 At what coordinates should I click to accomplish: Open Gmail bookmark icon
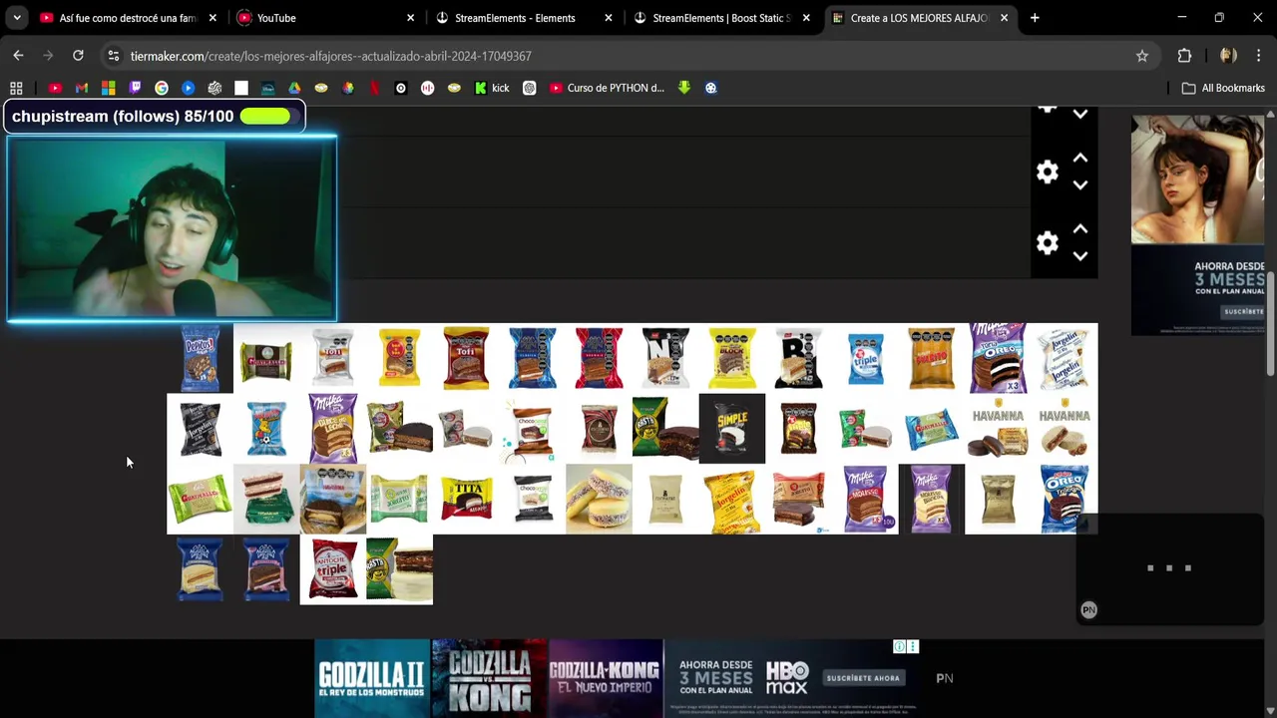pyautogui.click(x=82, y=88)
